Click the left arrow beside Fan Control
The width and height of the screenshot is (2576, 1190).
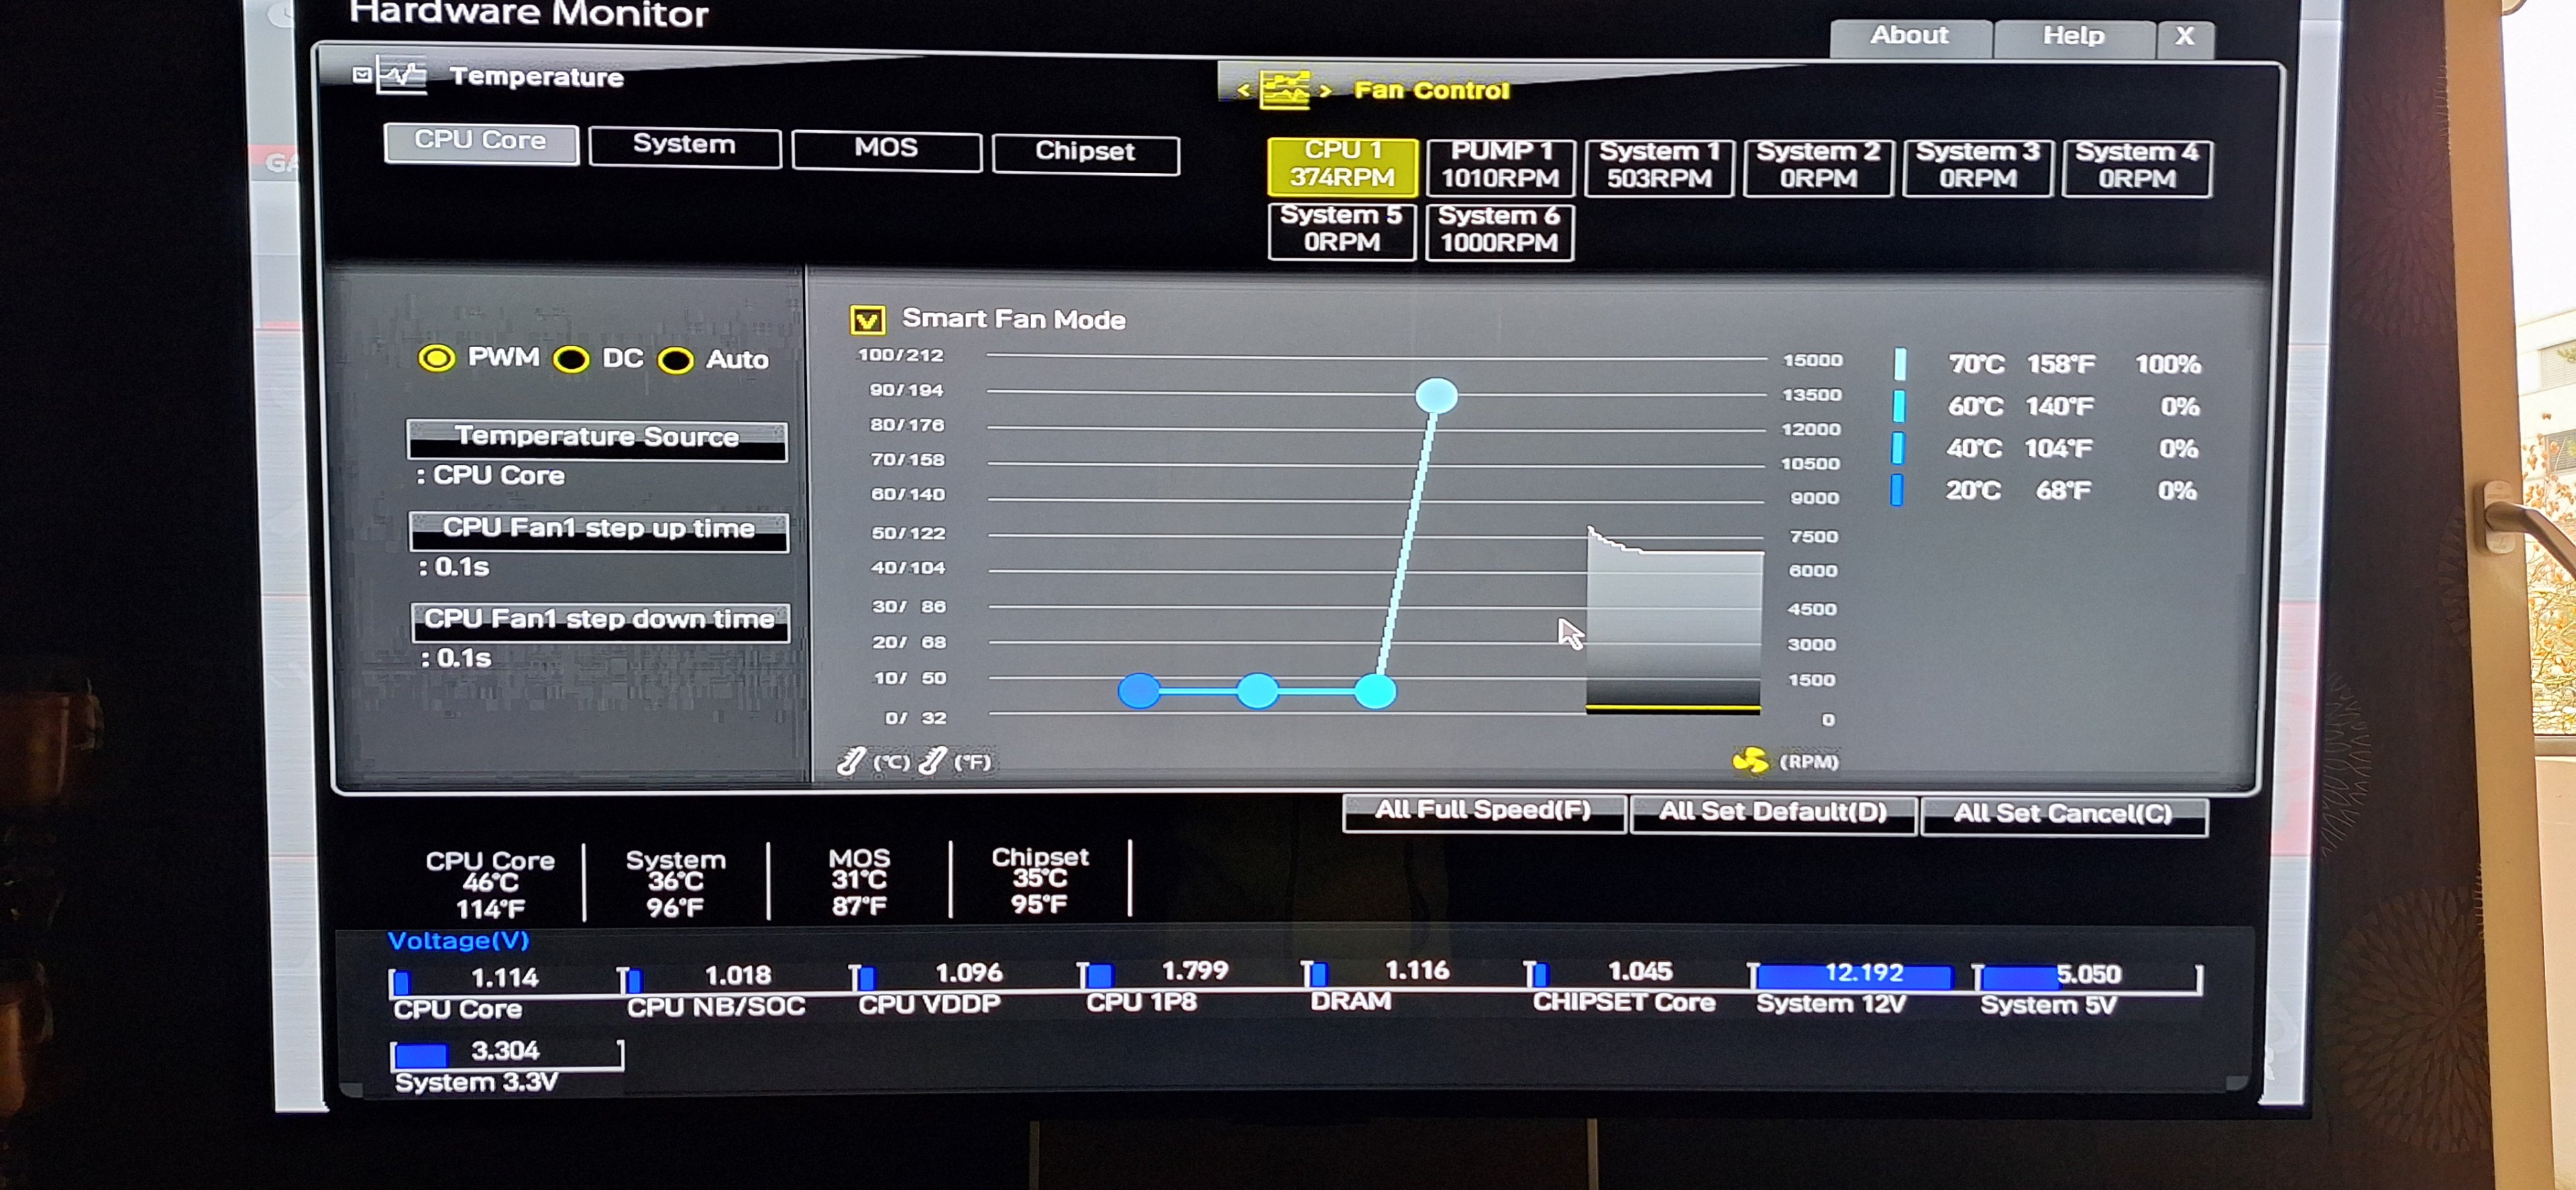[1243, 90]
